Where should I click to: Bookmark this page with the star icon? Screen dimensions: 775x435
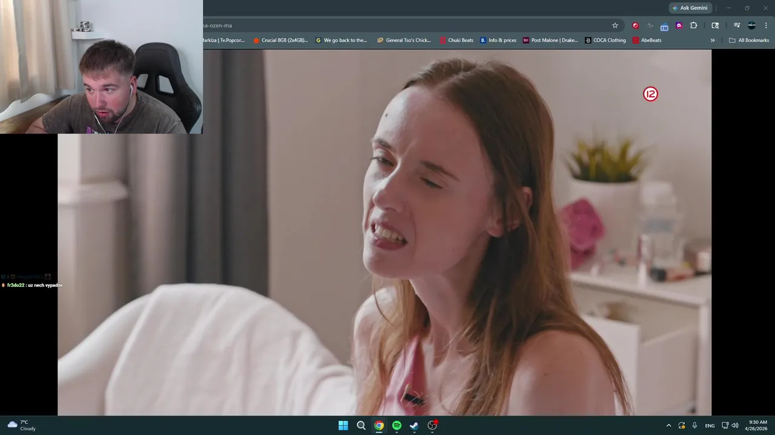point(615,25)
